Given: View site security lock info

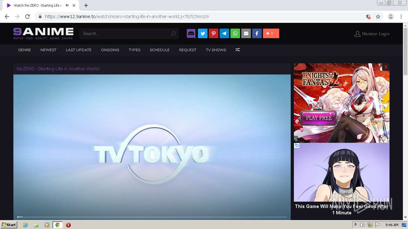Looking at the screenshot, I should pyautogui.click(x=40, y=17).
